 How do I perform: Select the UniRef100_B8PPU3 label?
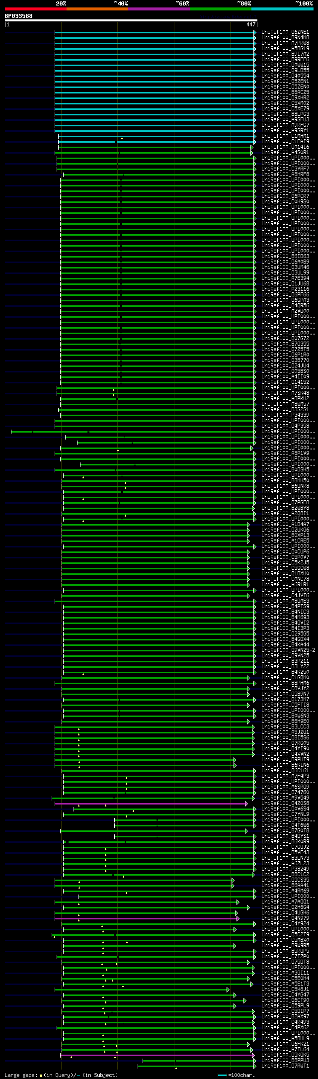285,1061
